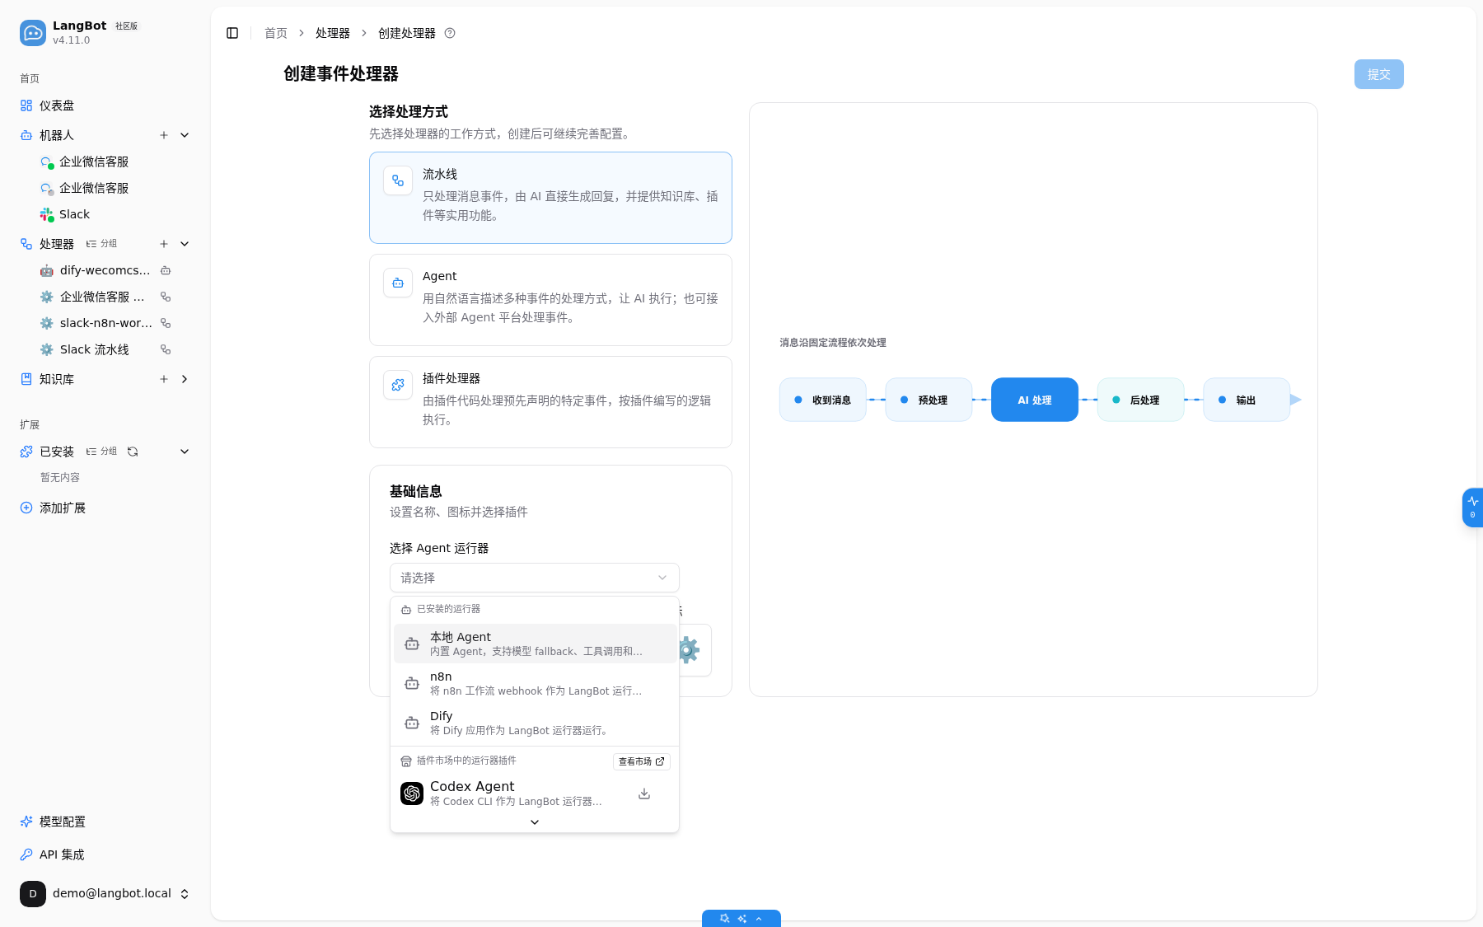The width and height of the screenshot is (1483, 927).
Task: Click the help icon beside 创建处理器
Action: point(450,33)
